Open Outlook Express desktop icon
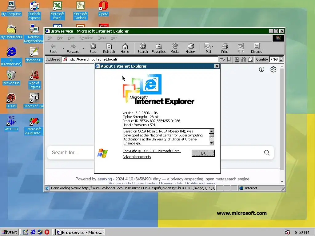Viewport: 315px width, 236px height. click(34, 10)
